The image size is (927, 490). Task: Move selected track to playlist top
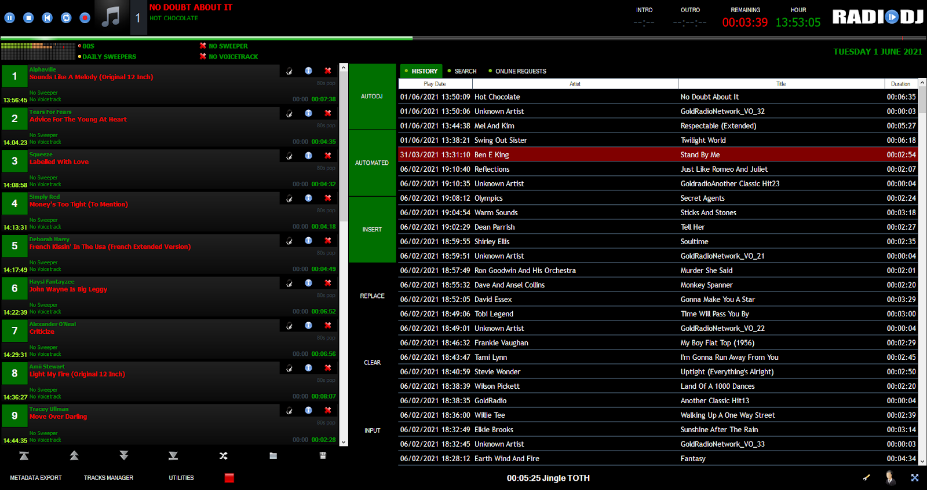pos(24,456)
